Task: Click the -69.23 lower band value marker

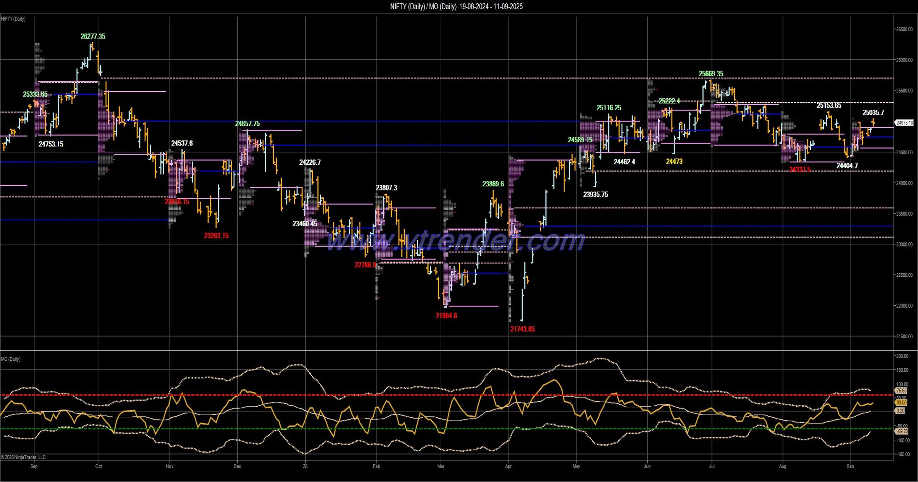Action: pyautogui.click(x=902, y=432)
